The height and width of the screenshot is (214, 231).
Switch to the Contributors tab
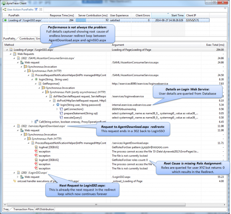27,38
